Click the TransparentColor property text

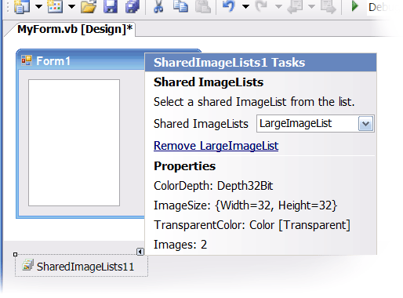pyautogui.click(x=252, y=225)
